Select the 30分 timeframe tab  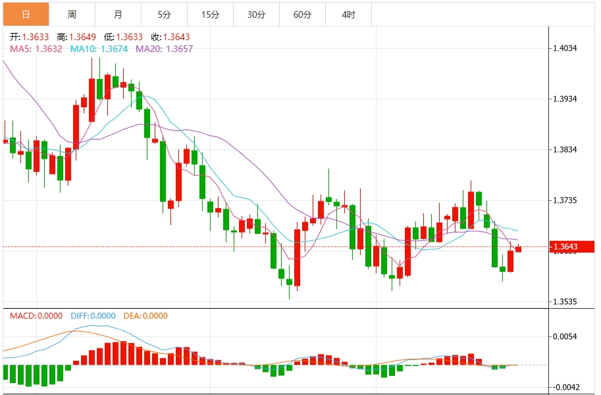point(256,14)
